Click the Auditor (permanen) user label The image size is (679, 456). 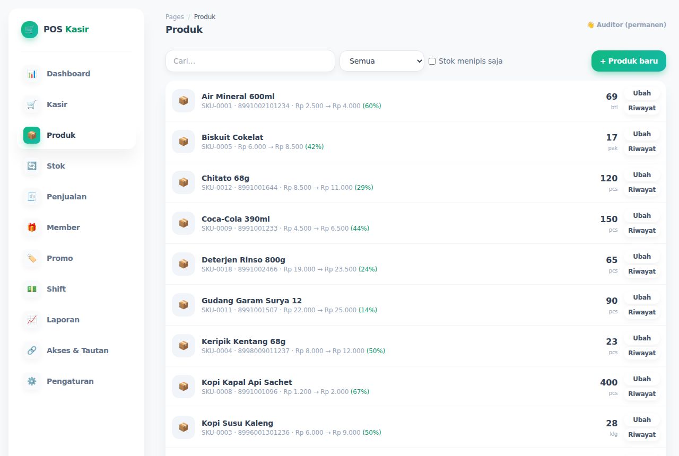626,25
